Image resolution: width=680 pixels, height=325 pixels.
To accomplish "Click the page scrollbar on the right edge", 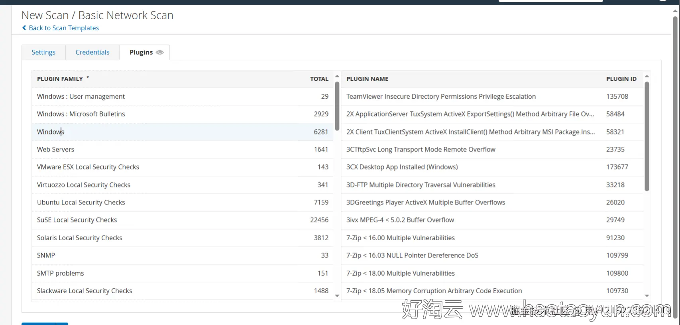I will click(675, 167).
